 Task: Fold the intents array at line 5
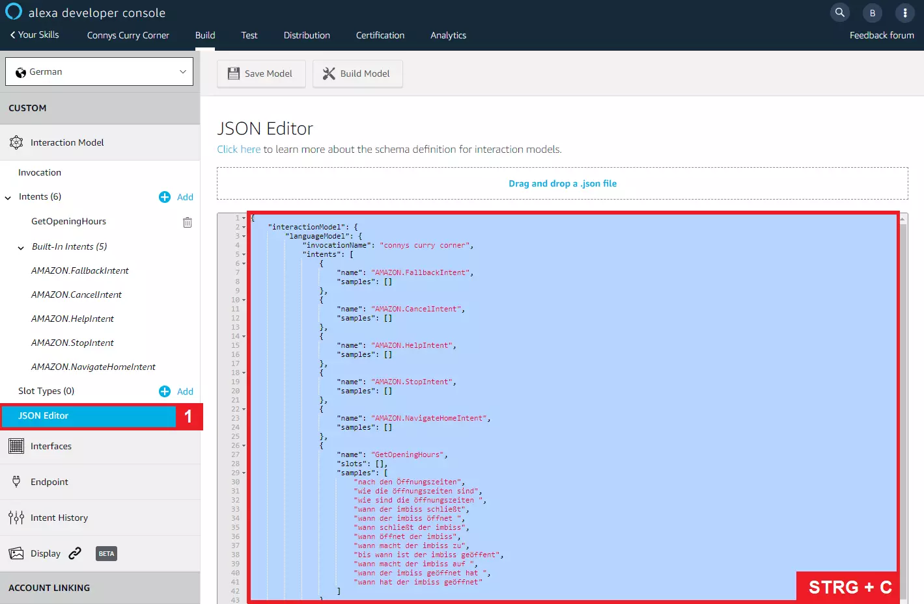pyautogui.click(x=244, y=254)
